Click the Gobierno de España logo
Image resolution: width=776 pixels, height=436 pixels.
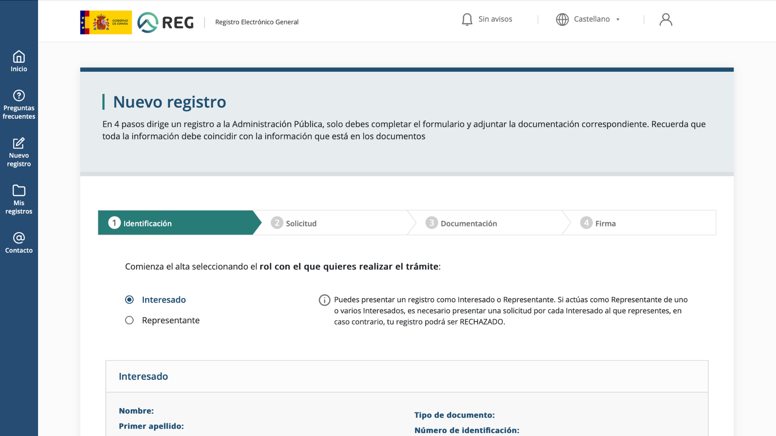point(106,22)
